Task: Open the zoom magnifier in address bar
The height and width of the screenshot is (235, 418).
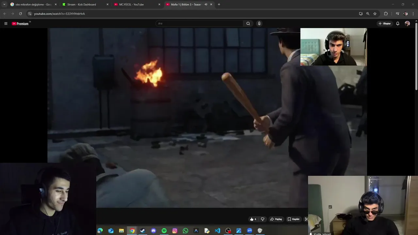Action: [368, 14]
